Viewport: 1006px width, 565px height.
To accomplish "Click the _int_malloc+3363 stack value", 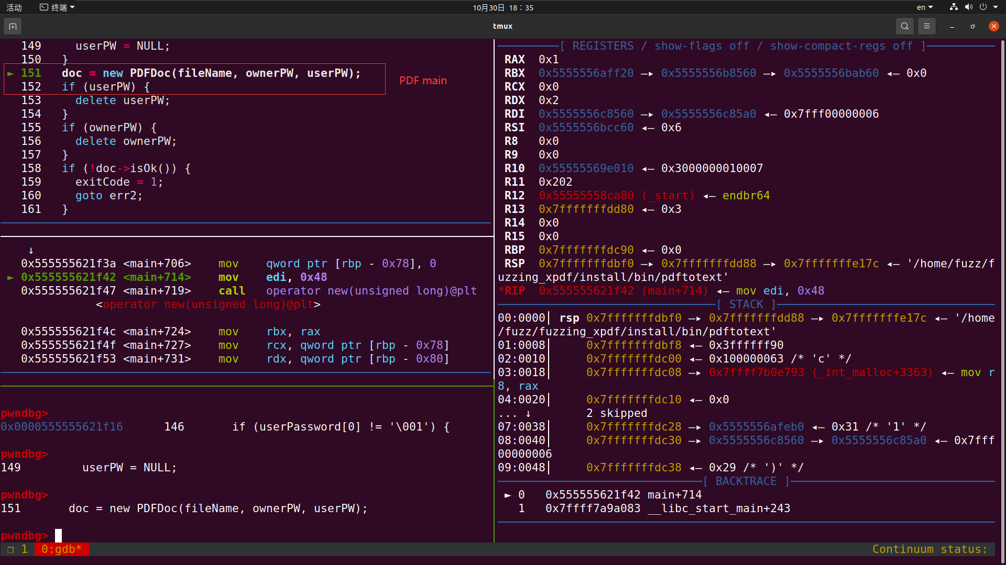I will [821, 372].
